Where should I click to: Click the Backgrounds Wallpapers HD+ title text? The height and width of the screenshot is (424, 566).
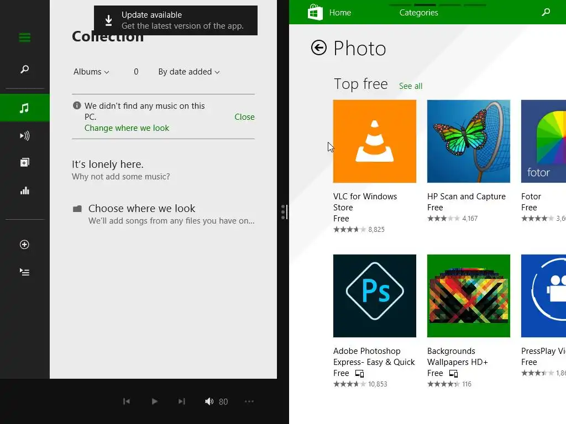click(x=457, y=357)
